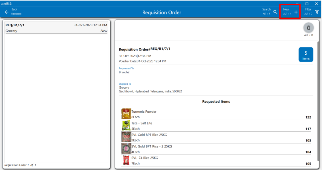
Task: Maximize the application window
Action: (307, 4)
